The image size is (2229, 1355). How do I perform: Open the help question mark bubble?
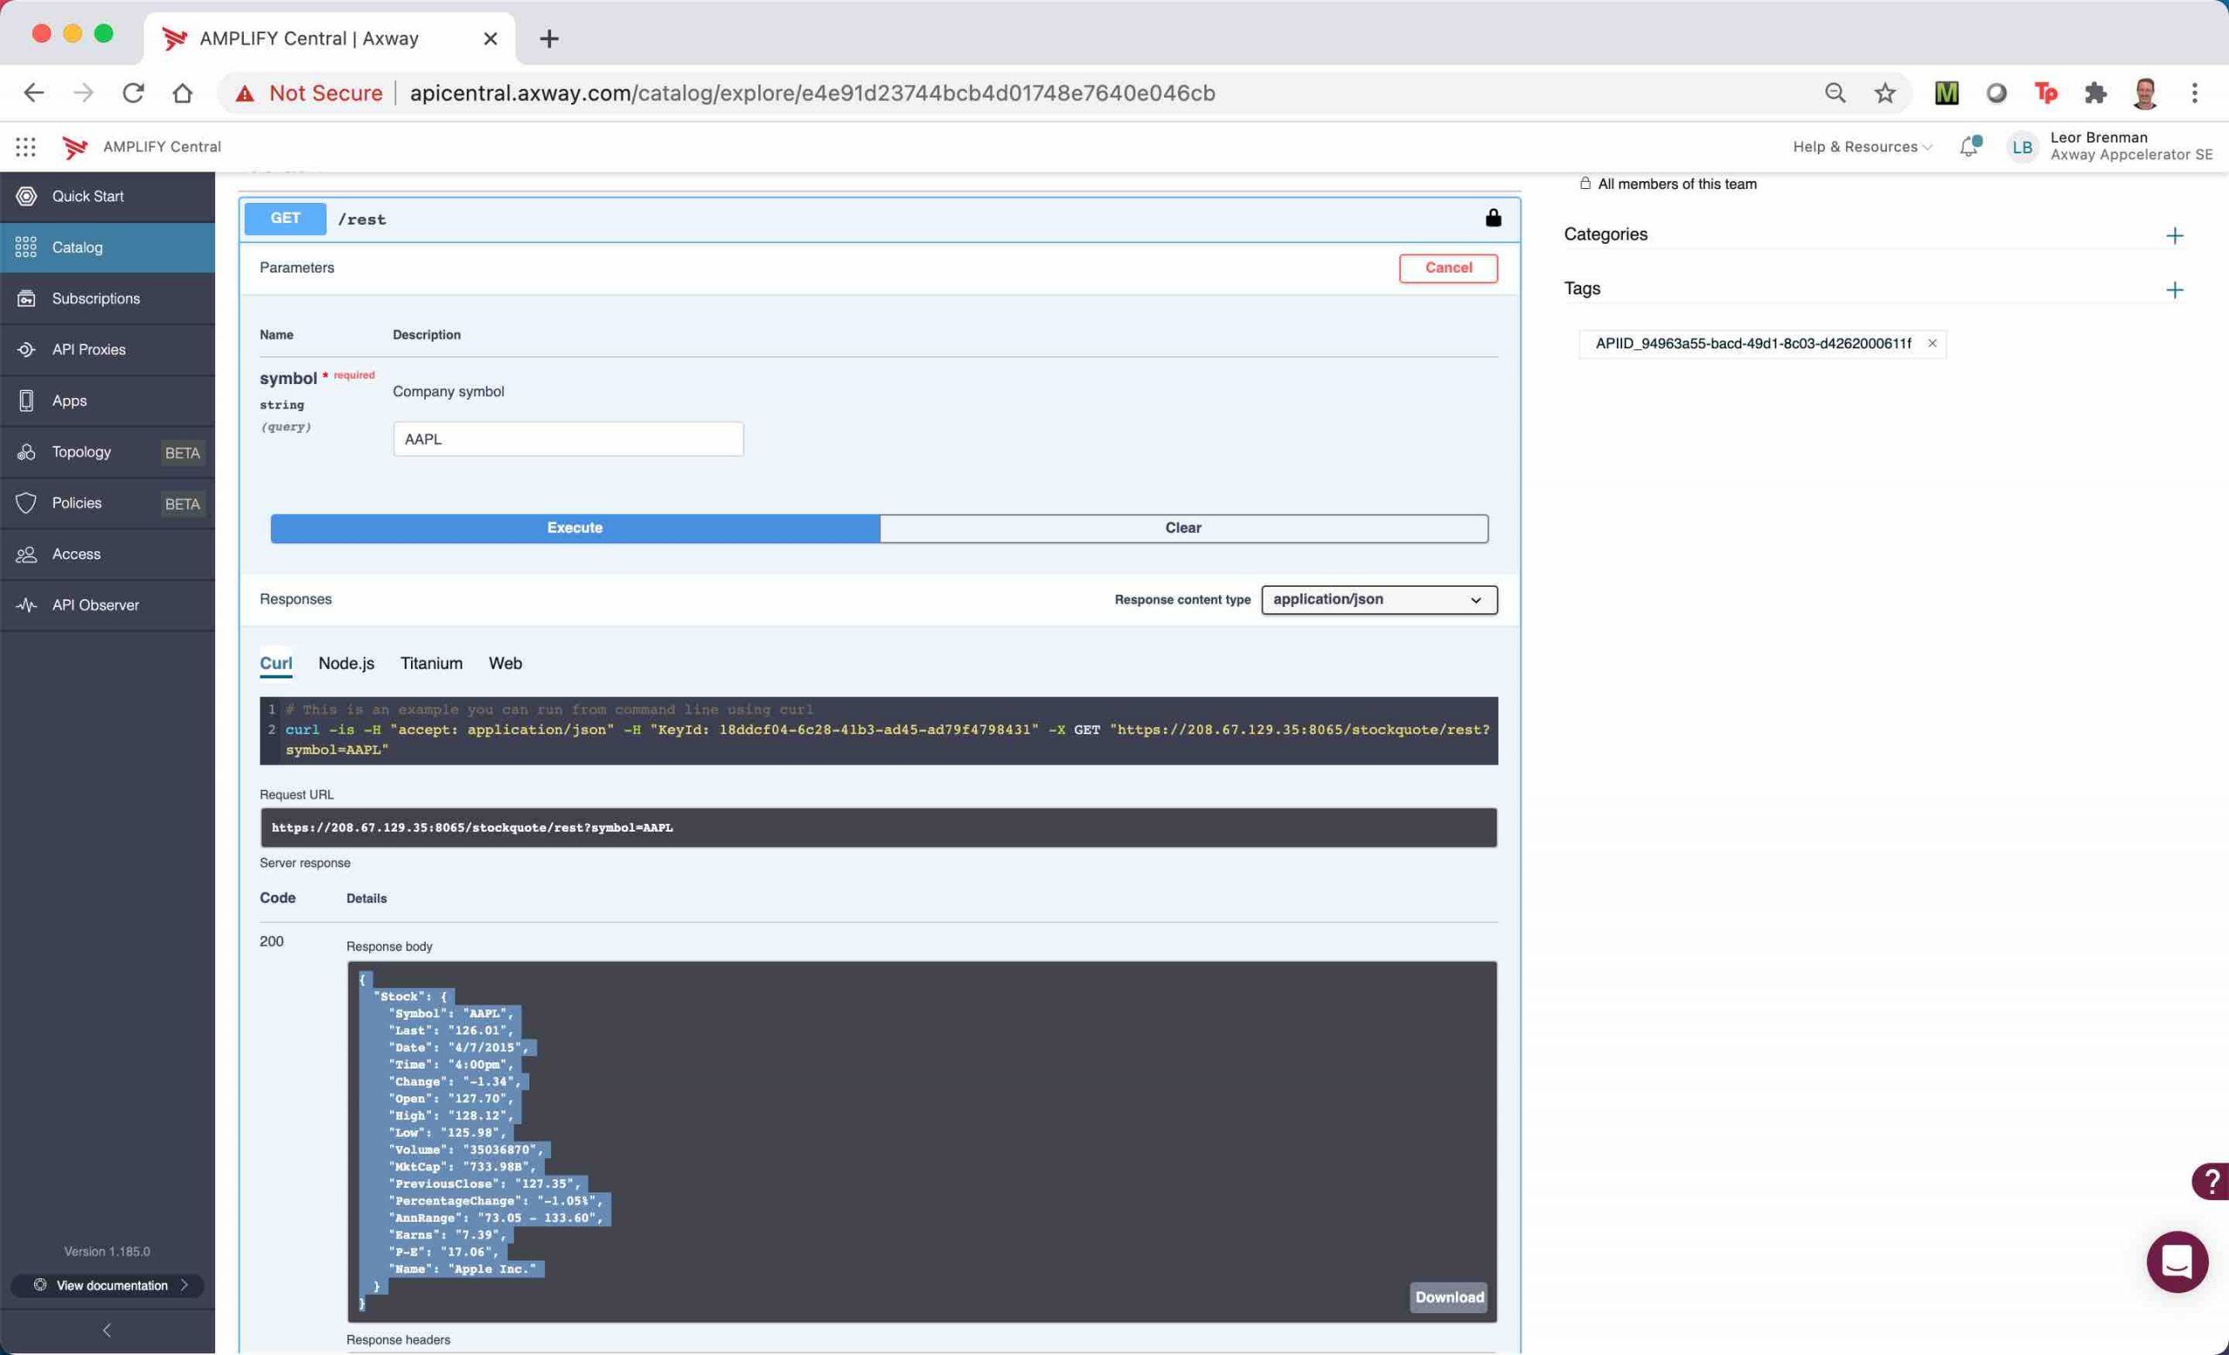(x=2210, y=1181)
